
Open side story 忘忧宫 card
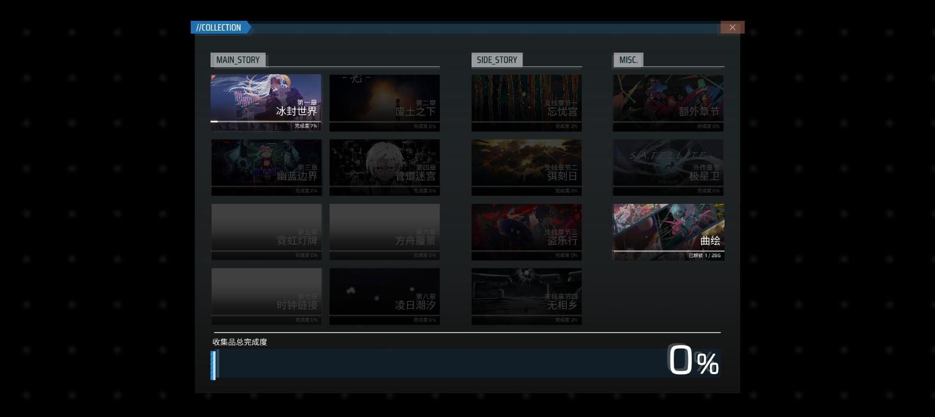point(526,103)
